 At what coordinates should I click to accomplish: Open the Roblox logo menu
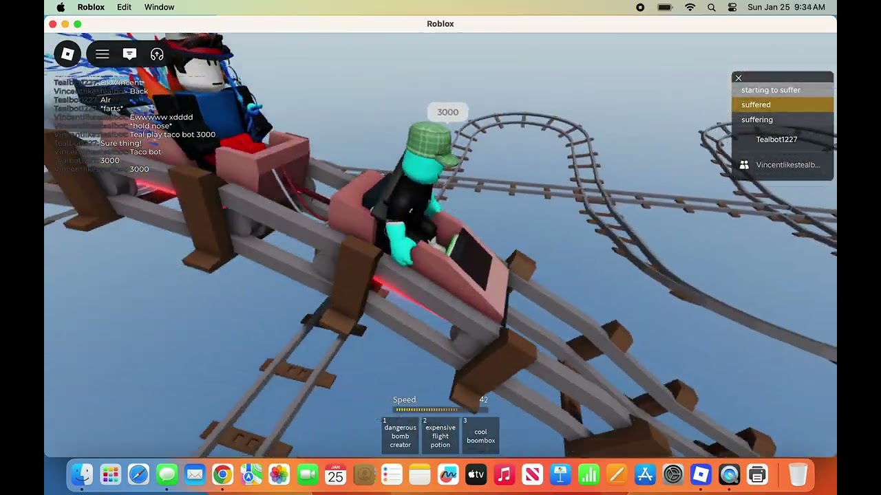point(67,54)
